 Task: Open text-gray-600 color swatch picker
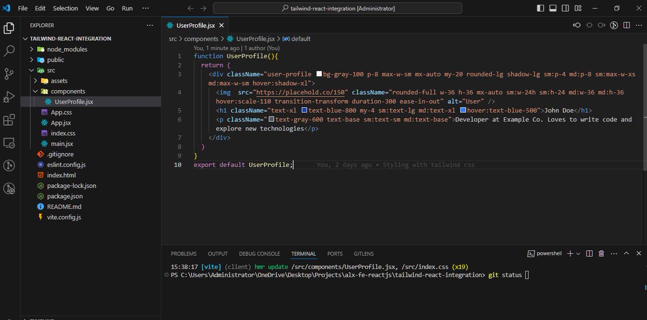click(271, 120)
